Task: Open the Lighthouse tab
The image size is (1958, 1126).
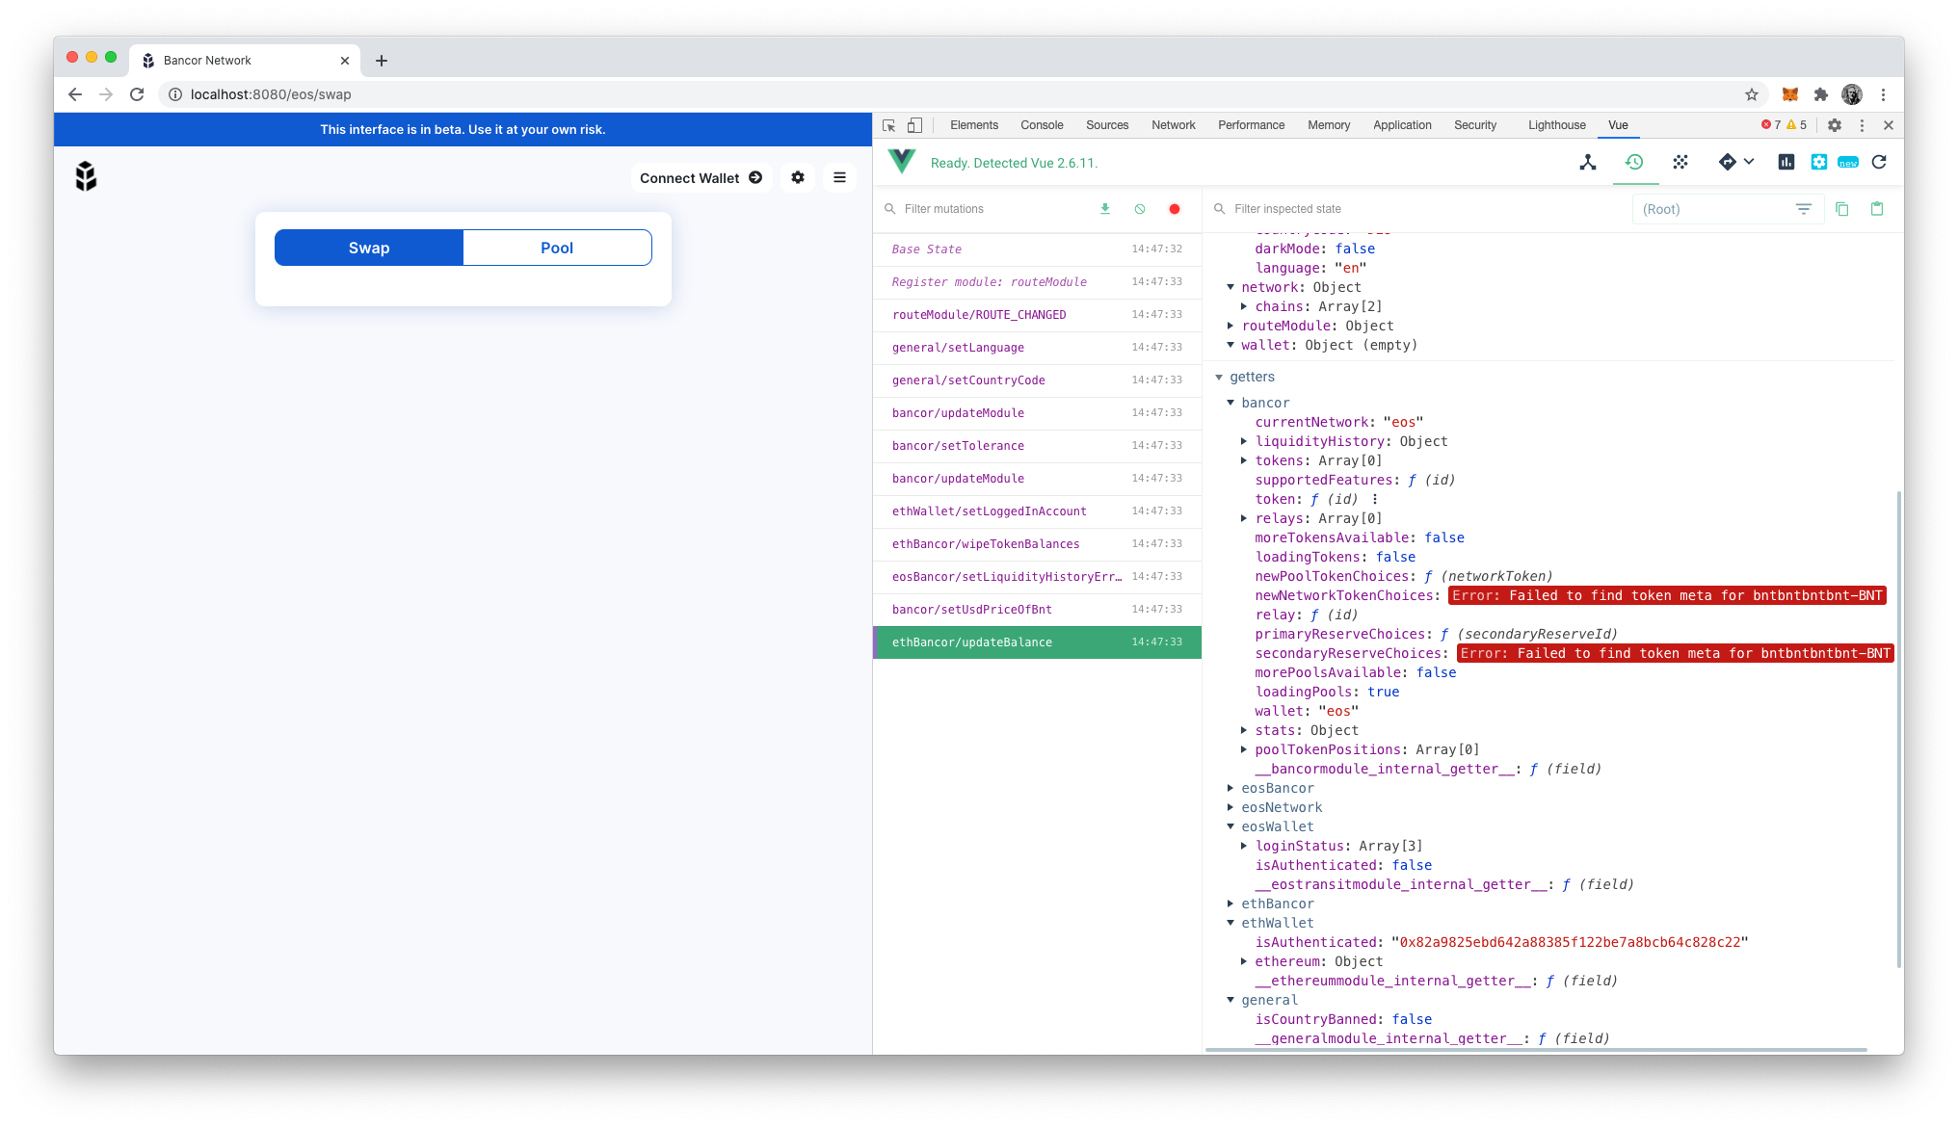Action: 1556,125
